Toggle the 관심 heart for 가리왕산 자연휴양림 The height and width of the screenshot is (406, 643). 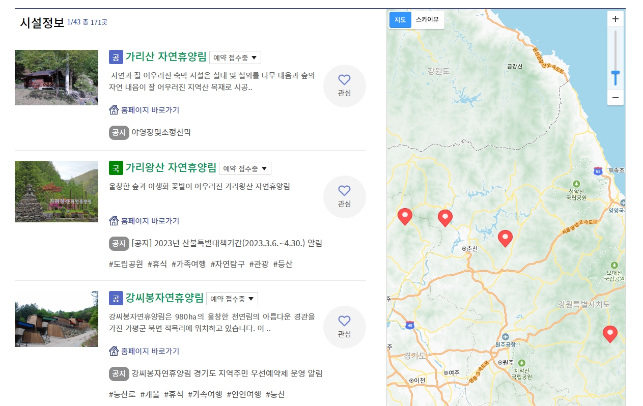[344, 191]
